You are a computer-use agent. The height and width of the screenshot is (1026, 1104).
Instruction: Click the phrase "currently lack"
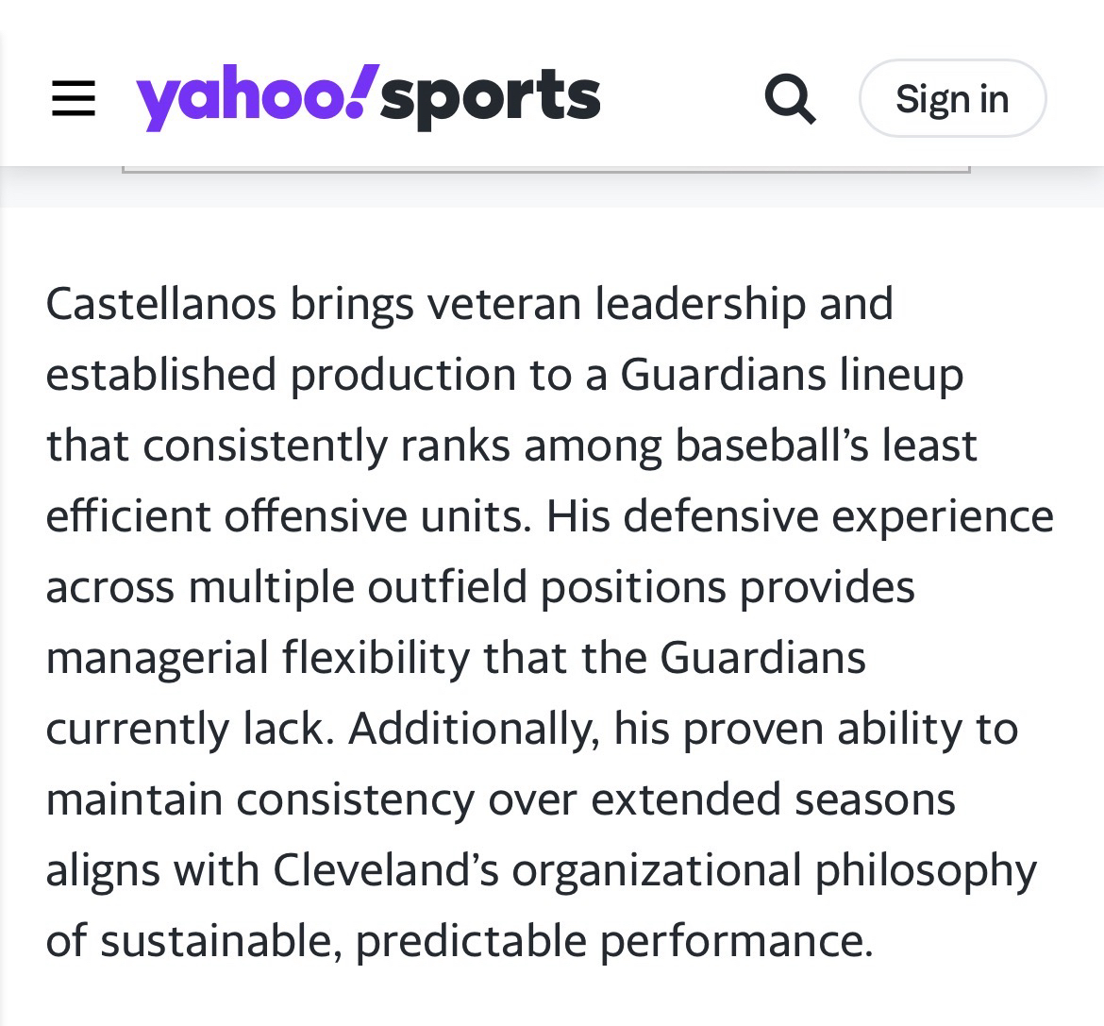click(x=185, y=729)
